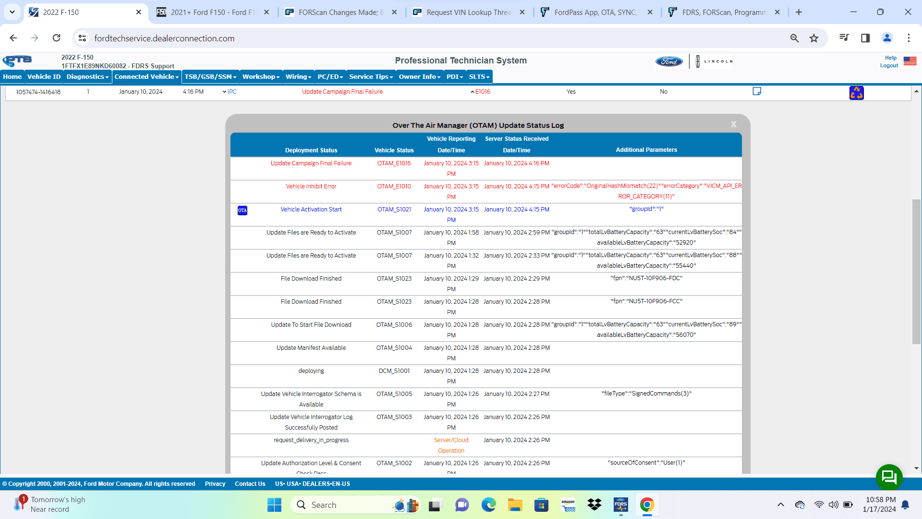The width and height of the screenshot is (922, 519).
Task: Close the OTAM Update Status Log with X
Action: tap(733, 124)
